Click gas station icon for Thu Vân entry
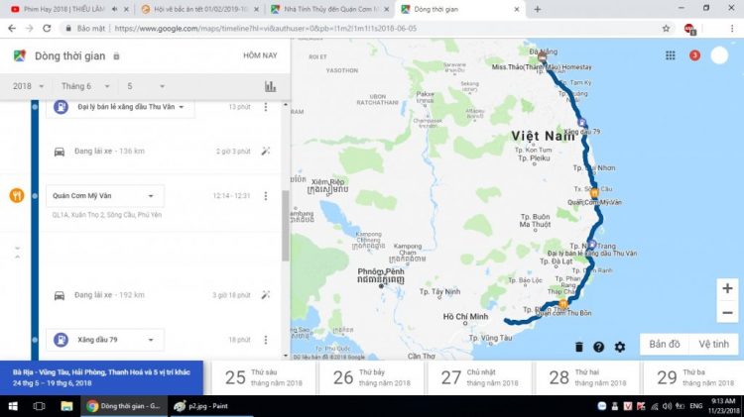 click(61, 107)
